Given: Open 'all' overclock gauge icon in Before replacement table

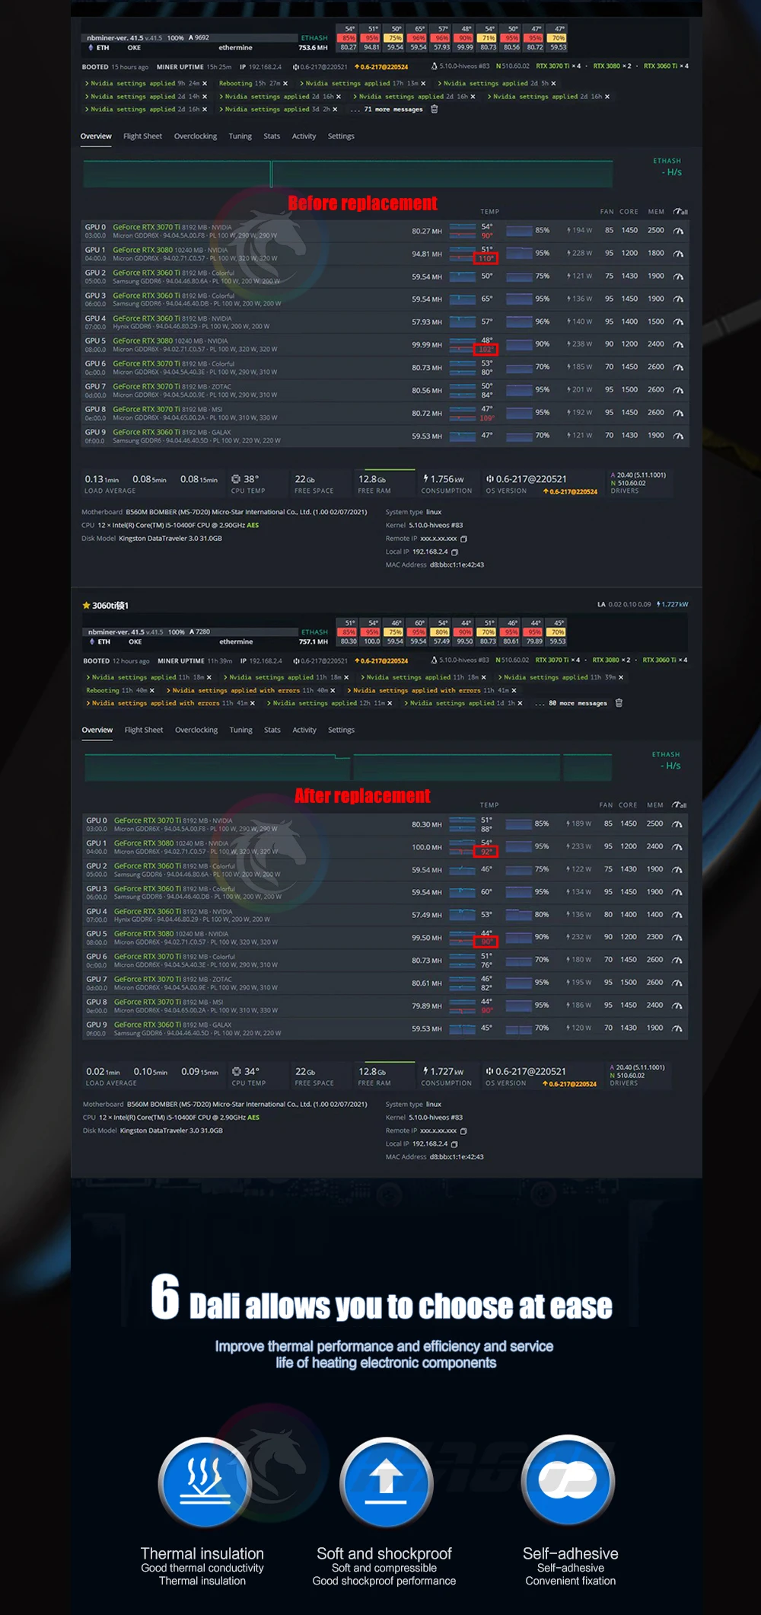Looking at the screenshot, I should click(680, 212).
